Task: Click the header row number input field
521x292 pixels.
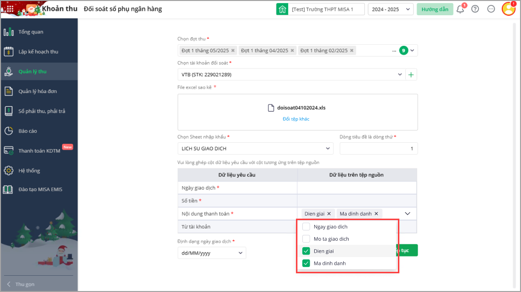Action: coord(378,149)
